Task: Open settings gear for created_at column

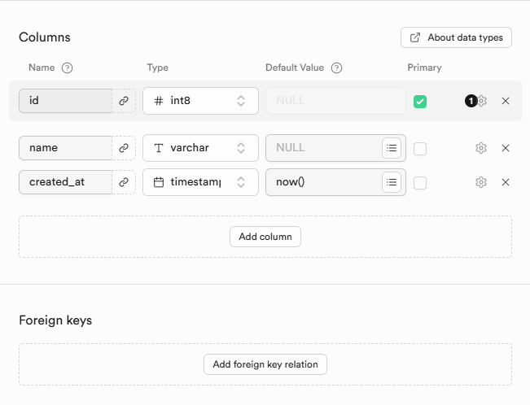Action: [x=481, y=182]
